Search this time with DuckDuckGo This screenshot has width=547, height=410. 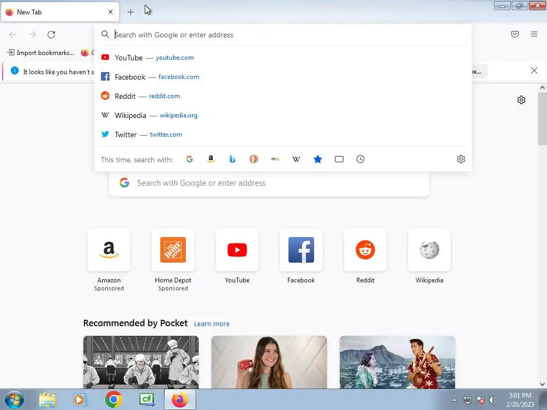pyautogui.click(x=254, y=159)
